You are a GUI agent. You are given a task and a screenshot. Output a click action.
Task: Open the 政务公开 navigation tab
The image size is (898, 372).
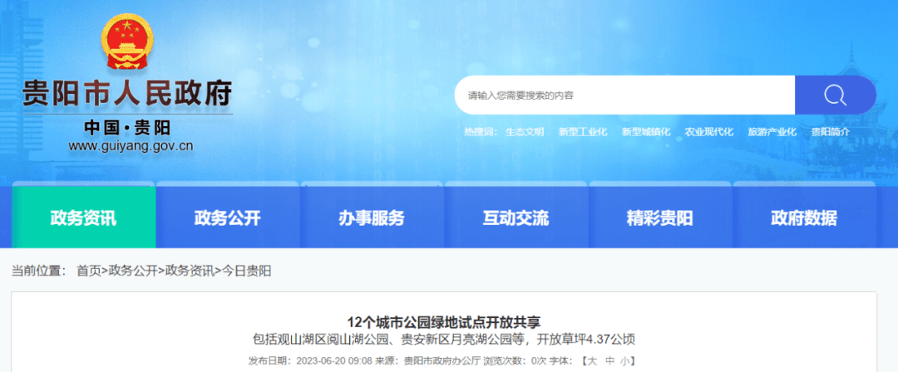click(x=227, y=218)
